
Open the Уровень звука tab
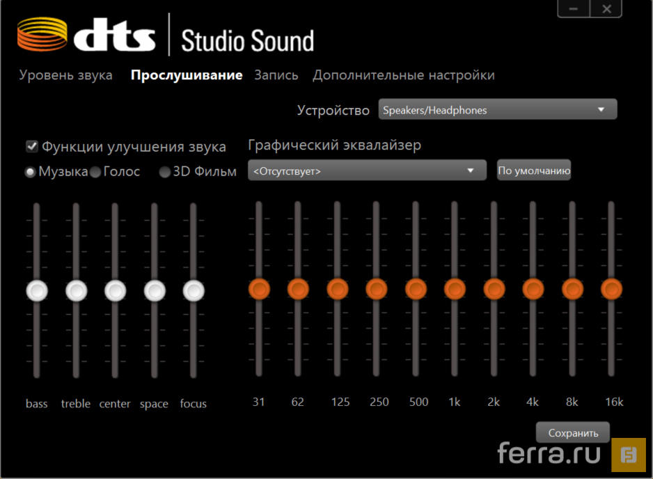click(x=66, y=75)
